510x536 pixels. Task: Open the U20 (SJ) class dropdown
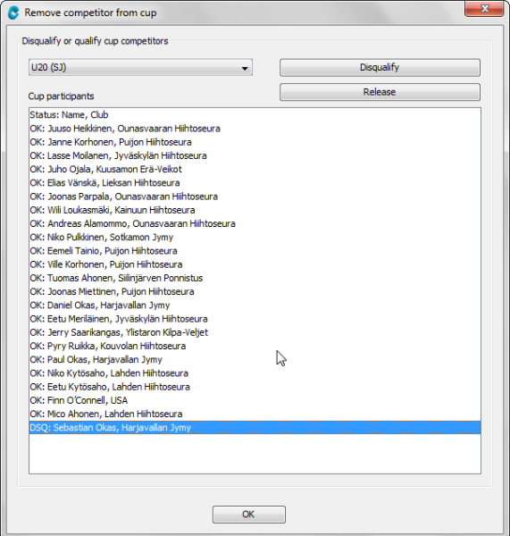pyautogui.click(x=140, y=67)
